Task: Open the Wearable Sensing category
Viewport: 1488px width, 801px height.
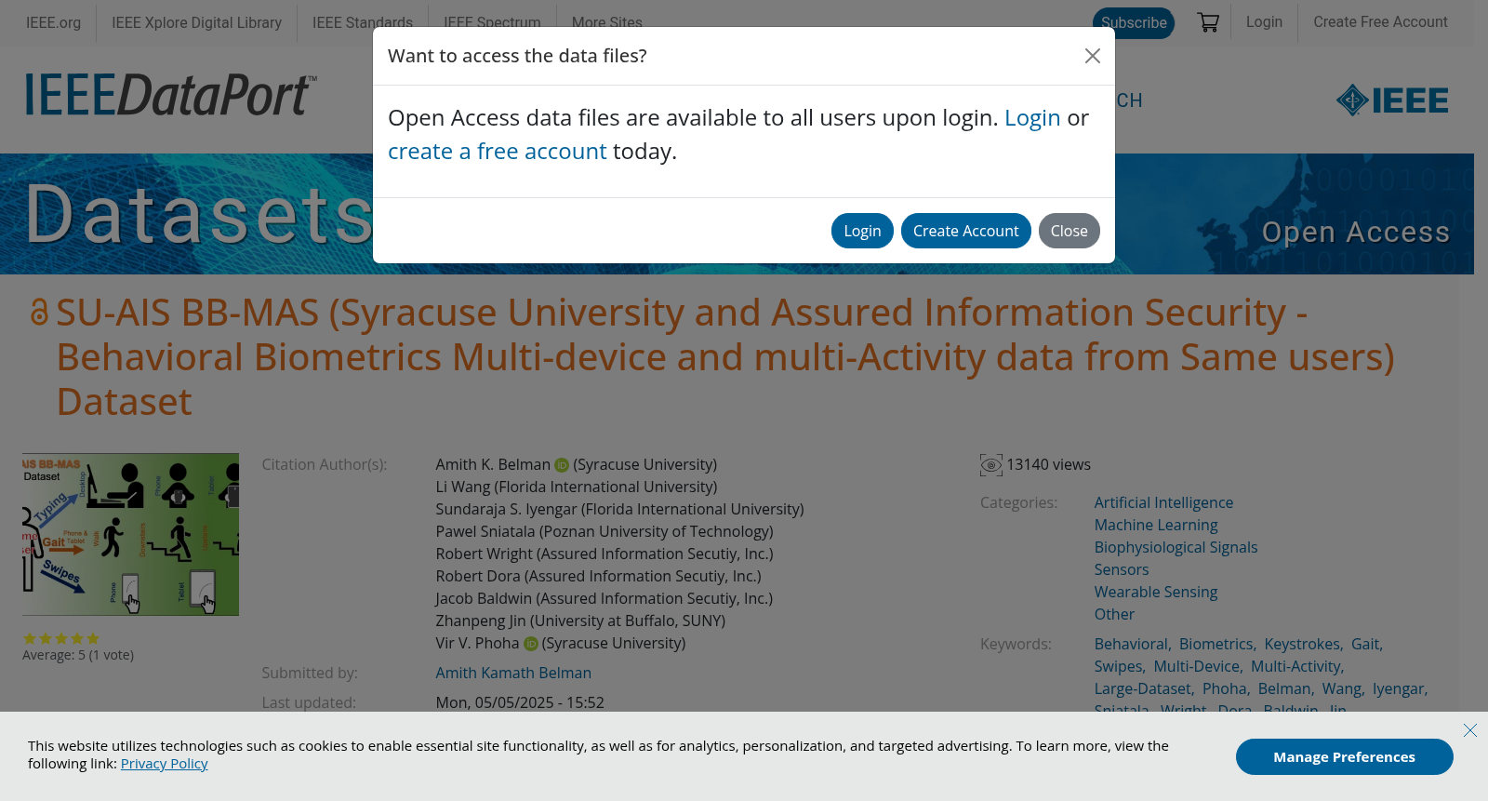Action: (1156, 592)
